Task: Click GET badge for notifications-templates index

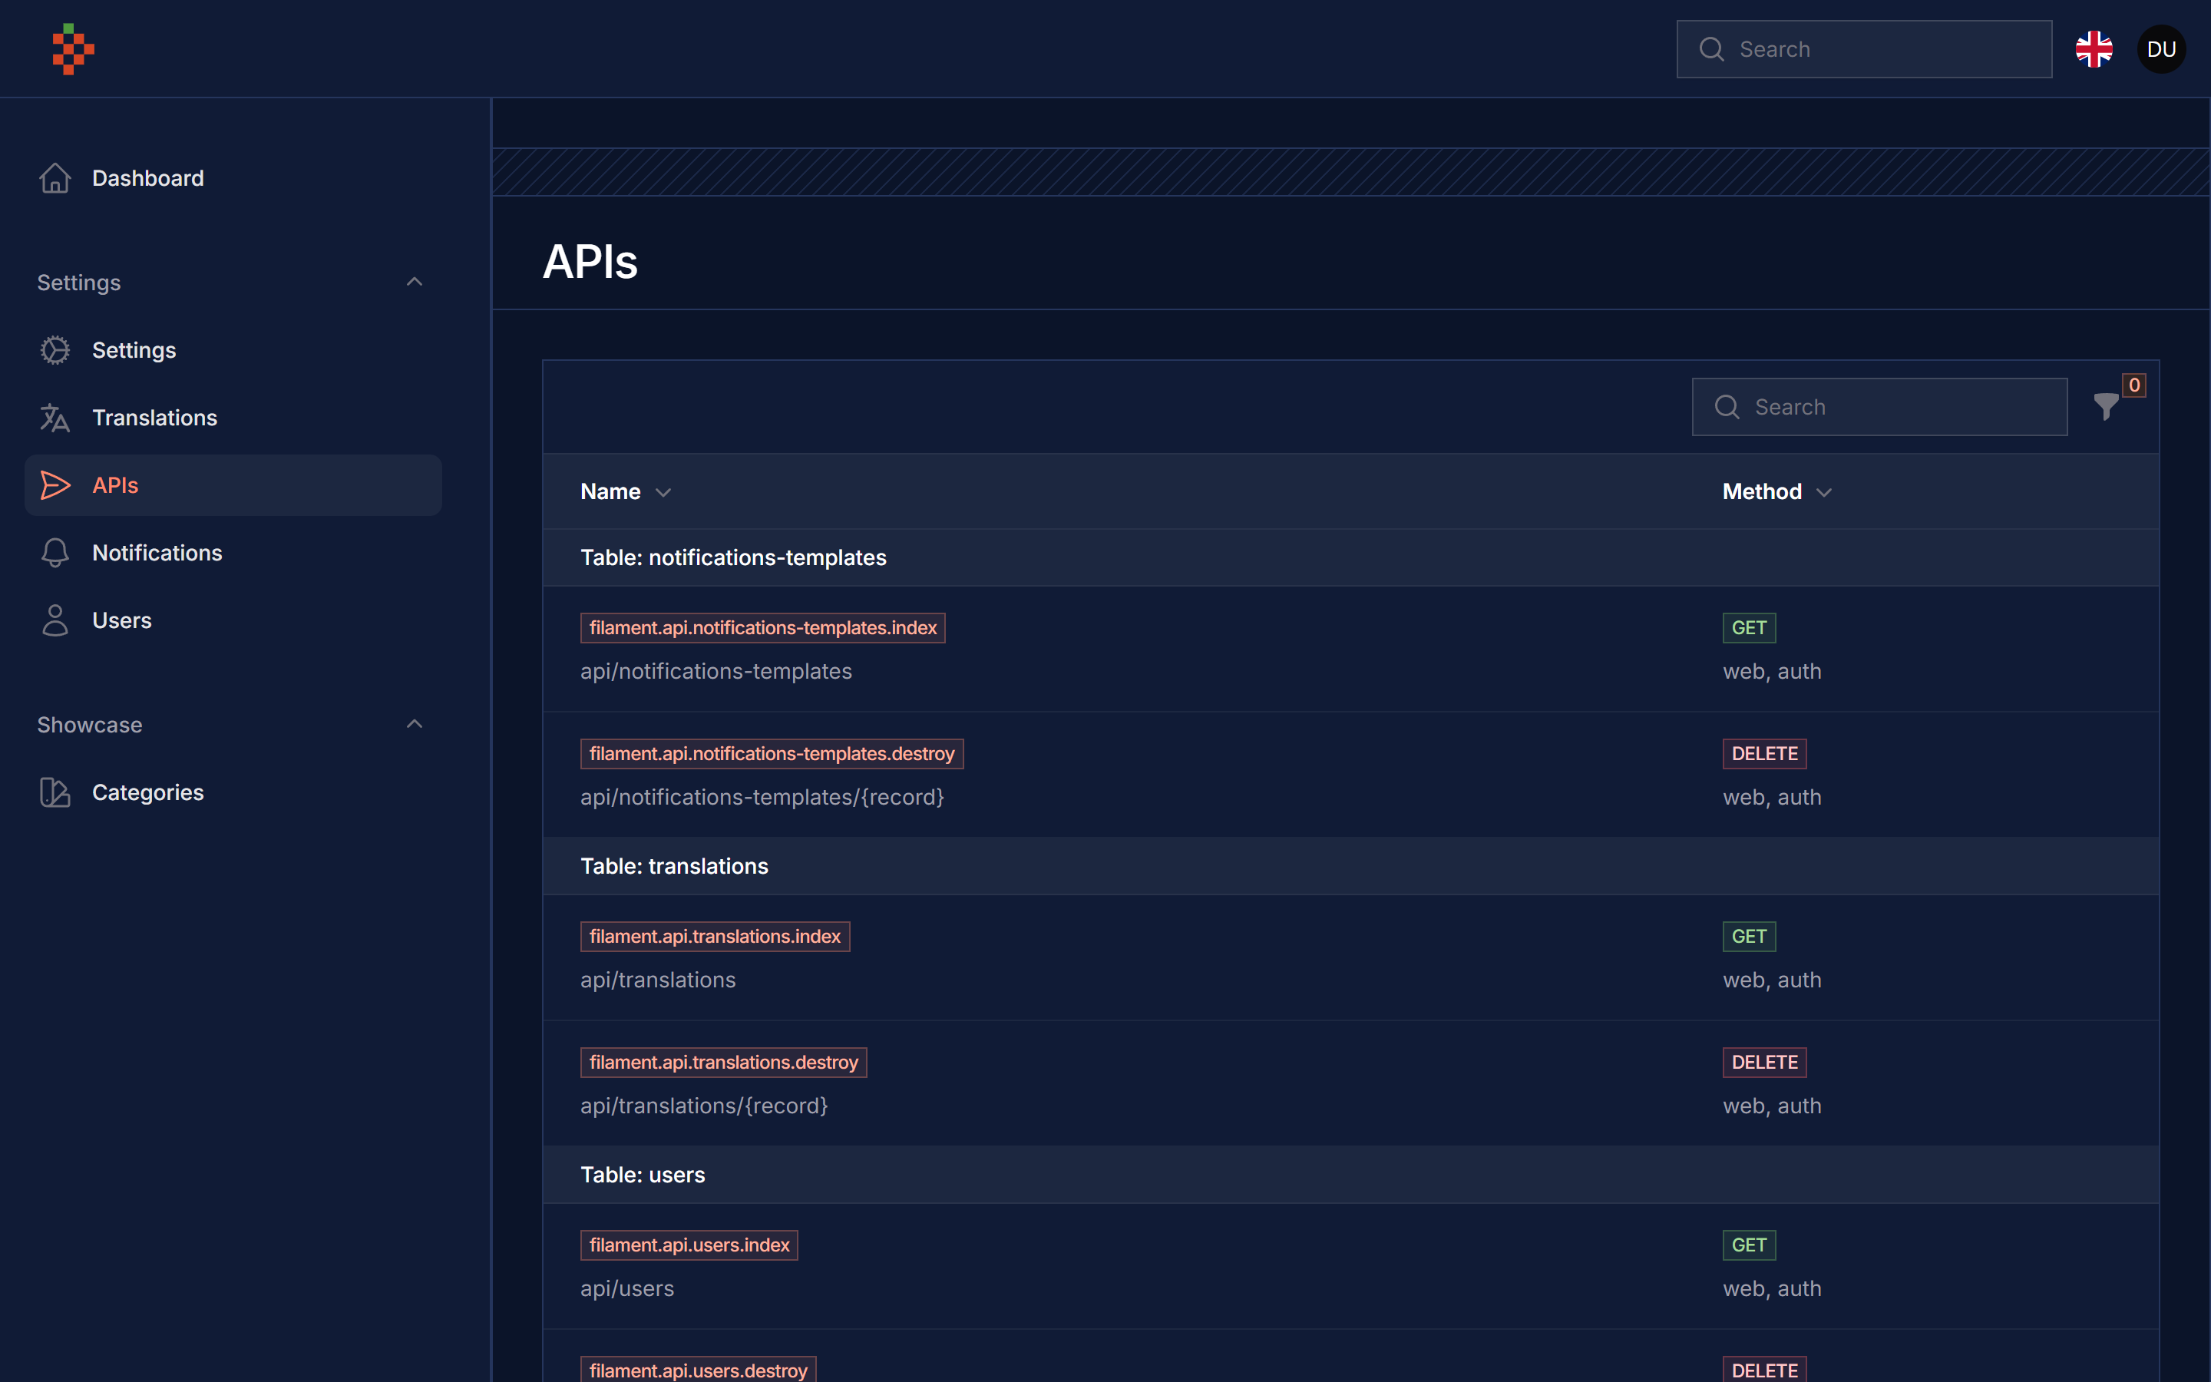Action: coord(1749,628)
